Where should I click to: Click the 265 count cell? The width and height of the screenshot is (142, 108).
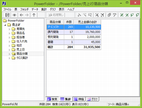pyautogui.click(x=69, y=27)
